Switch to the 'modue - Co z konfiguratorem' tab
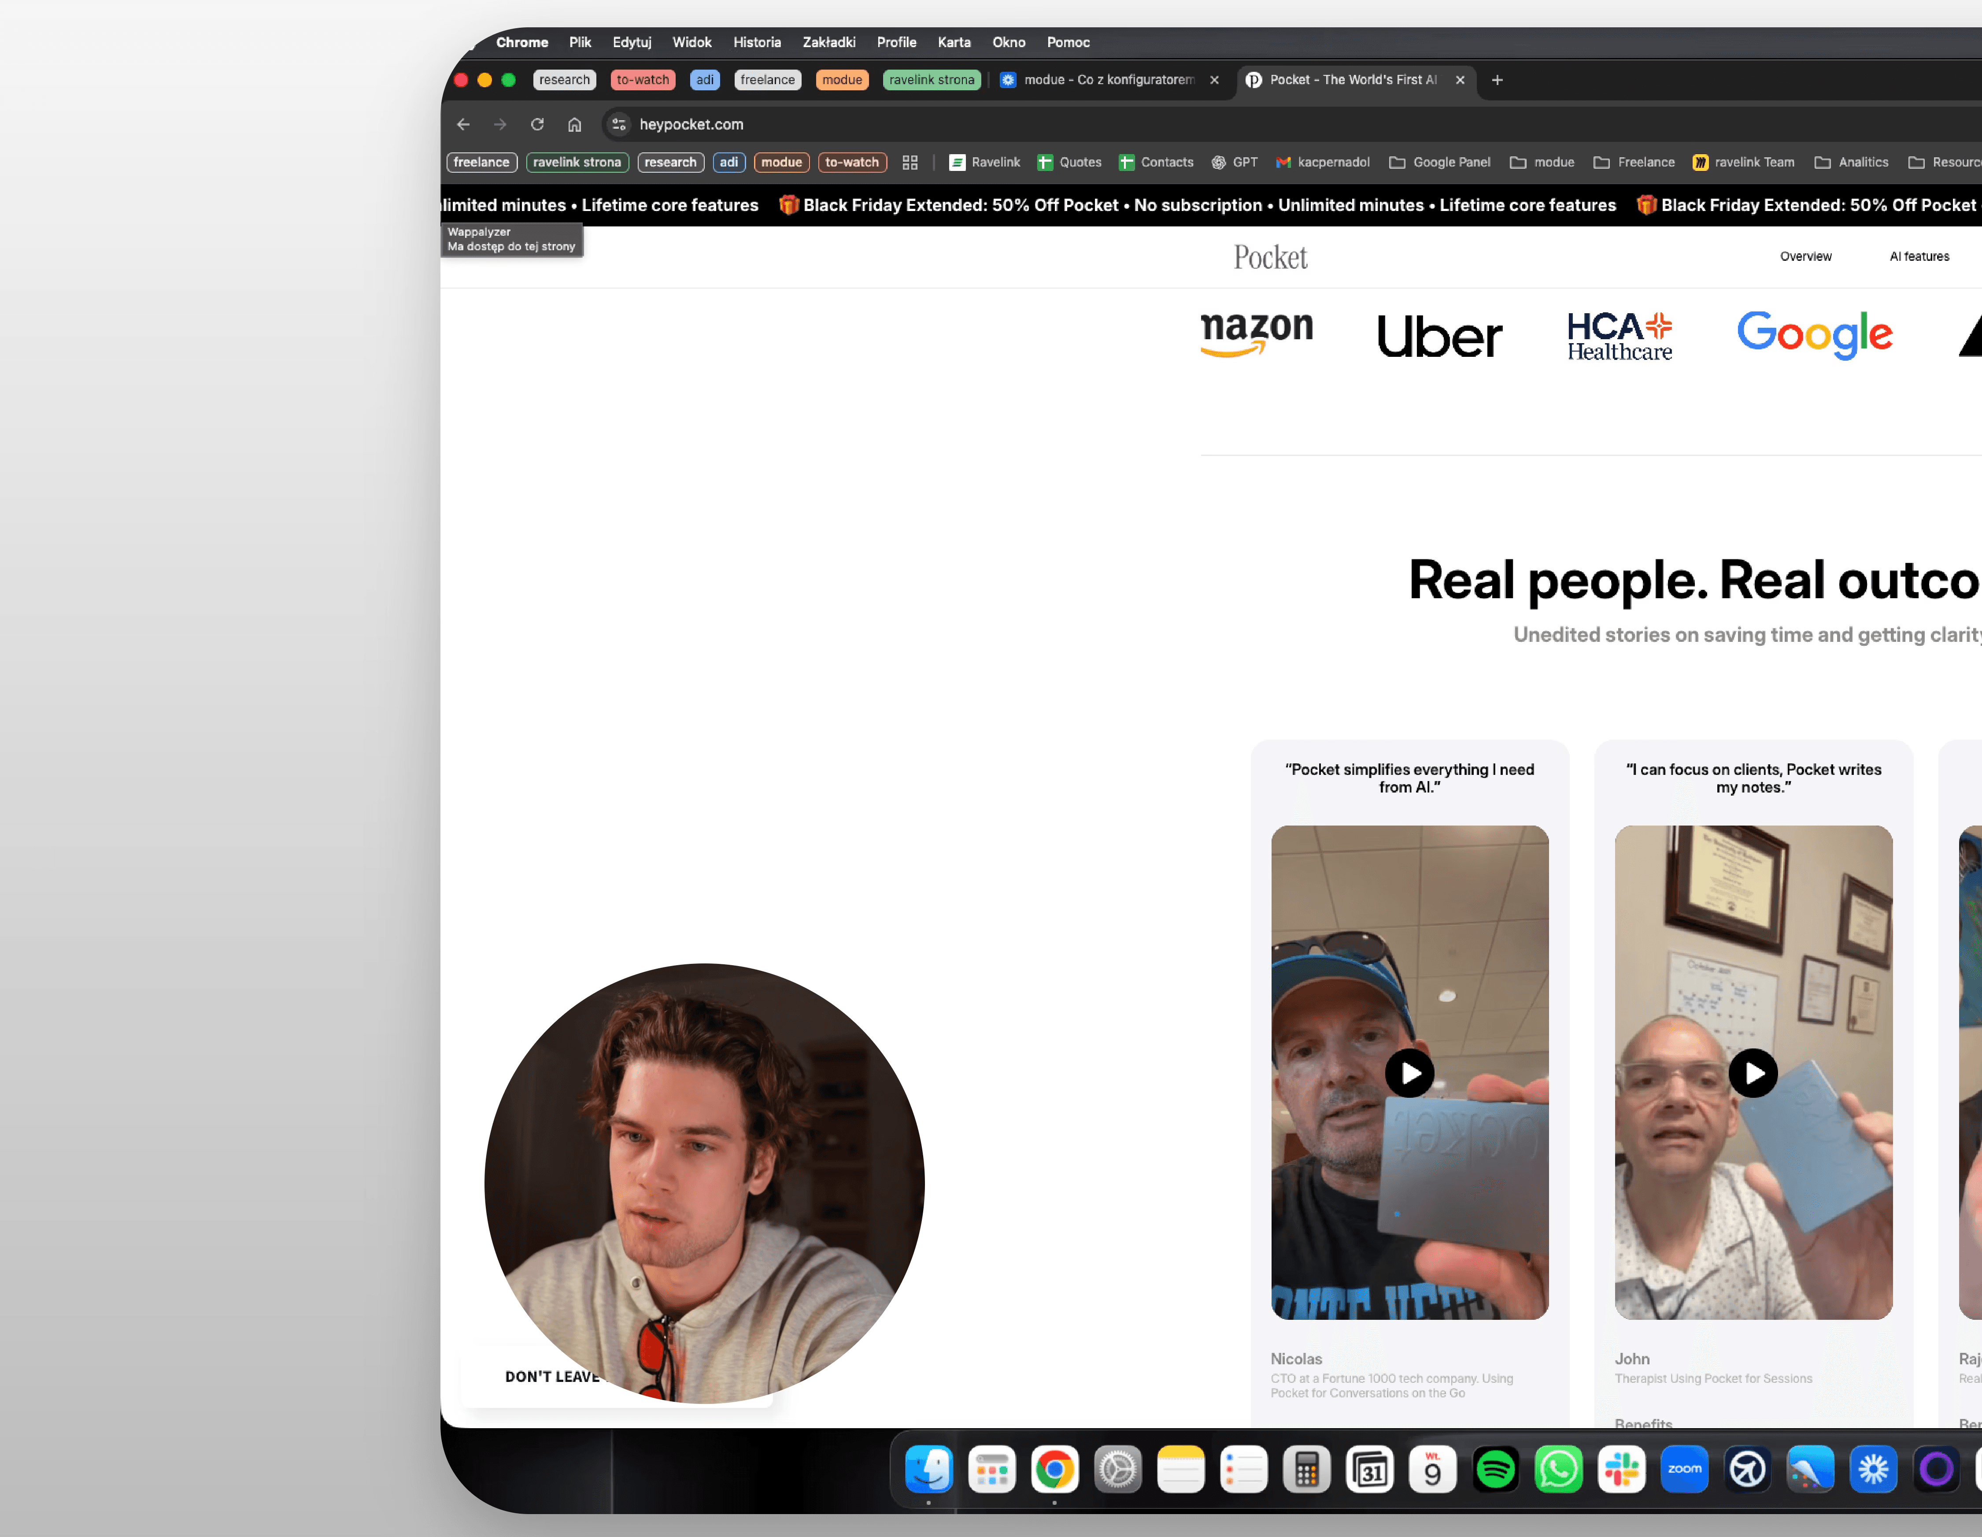 tap(1107, 80)
